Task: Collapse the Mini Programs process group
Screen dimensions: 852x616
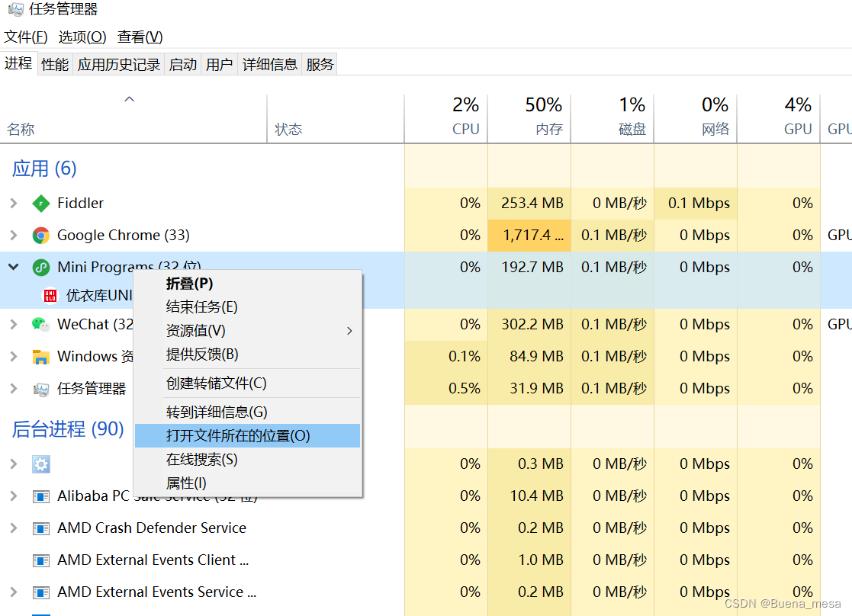Action: click(14, 267)
